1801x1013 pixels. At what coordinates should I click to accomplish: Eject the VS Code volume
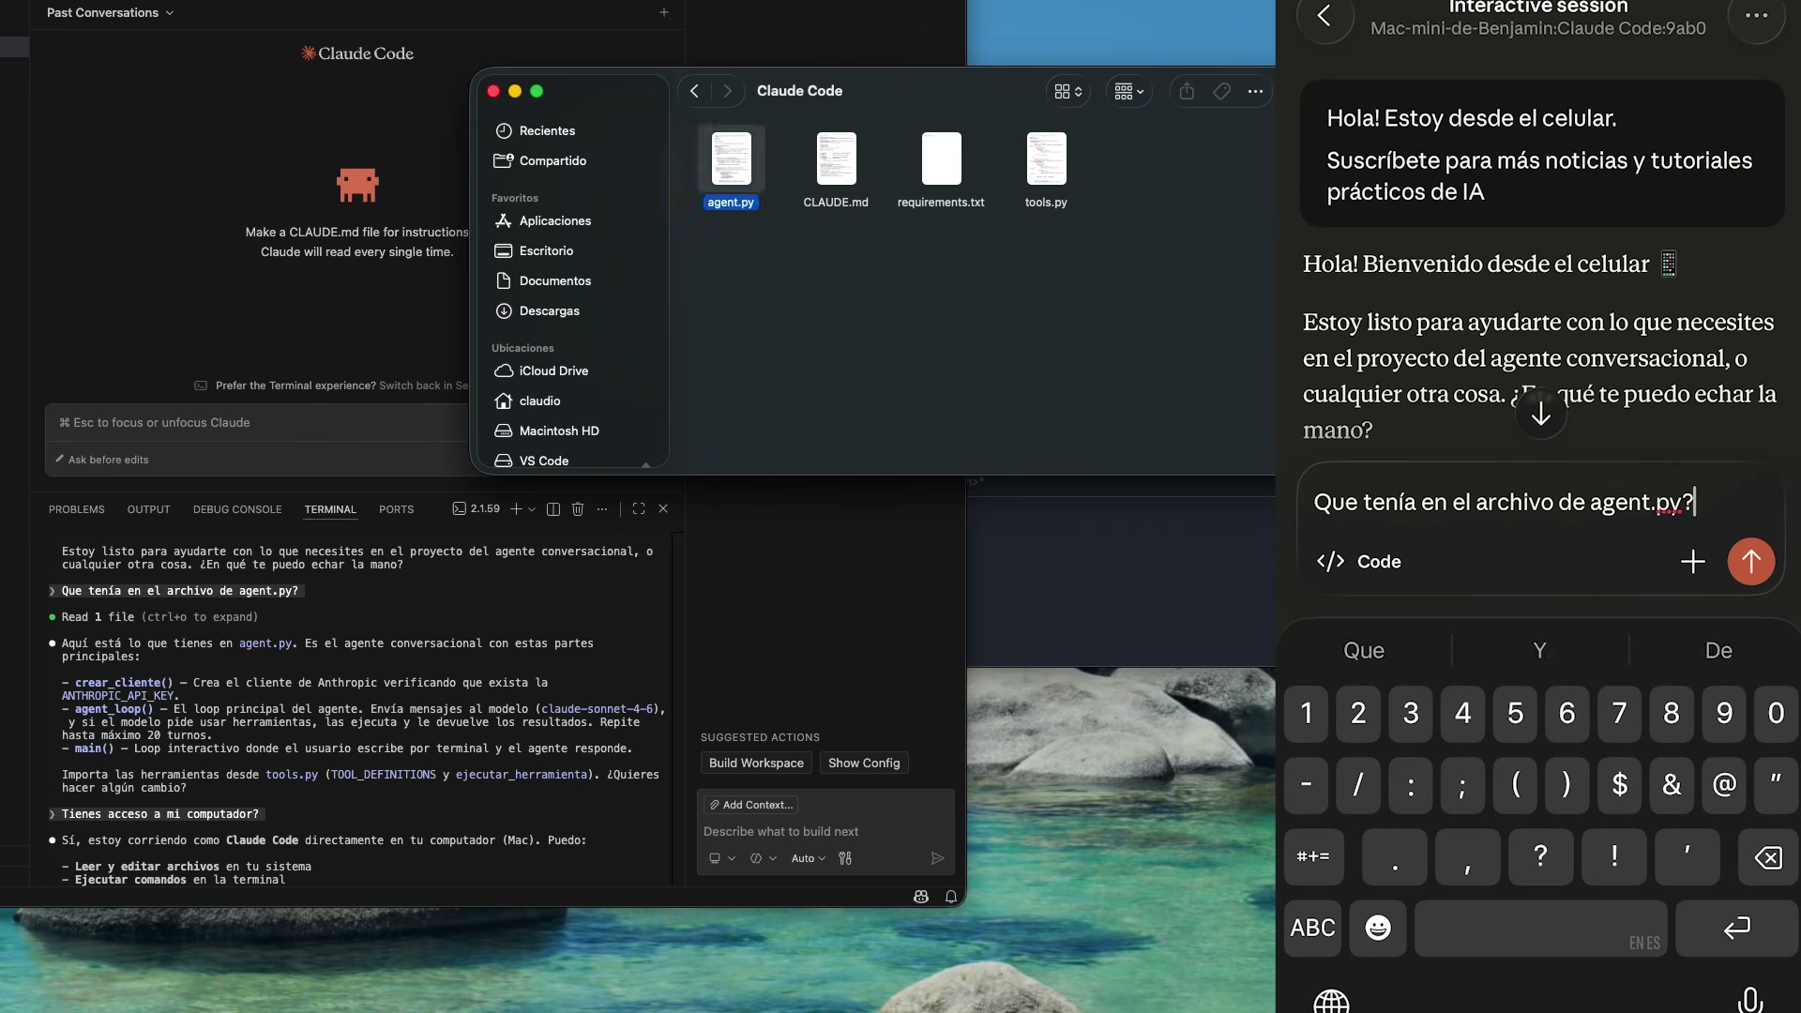pyautogui.click(x=645, y=463)
